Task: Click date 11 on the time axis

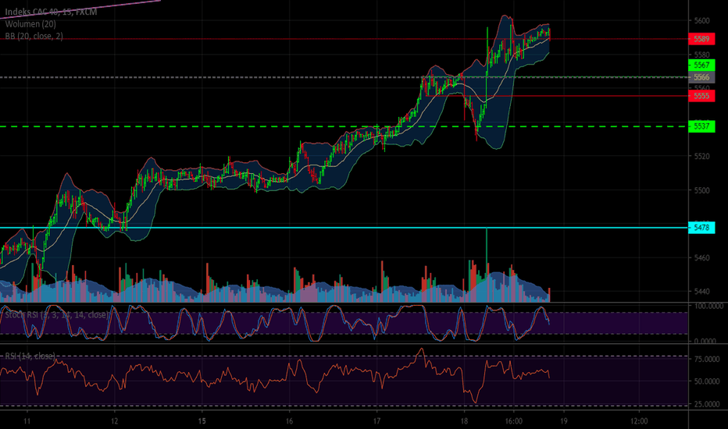Action: pos(27,421)
